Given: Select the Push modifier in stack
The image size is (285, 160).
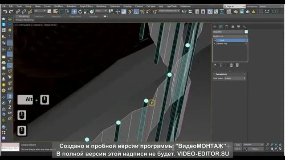Looking at the screenshot, I should pos(232,40).
